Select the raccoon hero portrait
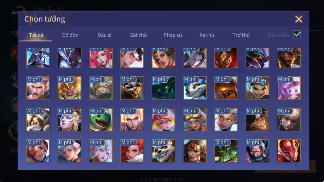 pyautogui.click(x=132, y=88)
